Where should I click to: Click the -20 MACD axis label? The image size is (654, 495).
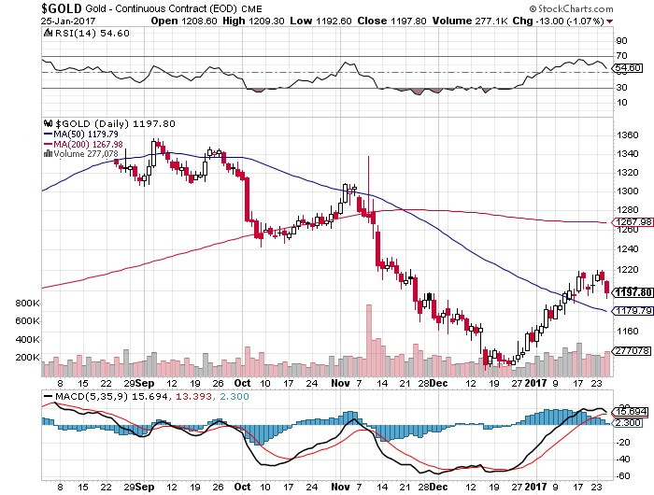coord(623,443)
